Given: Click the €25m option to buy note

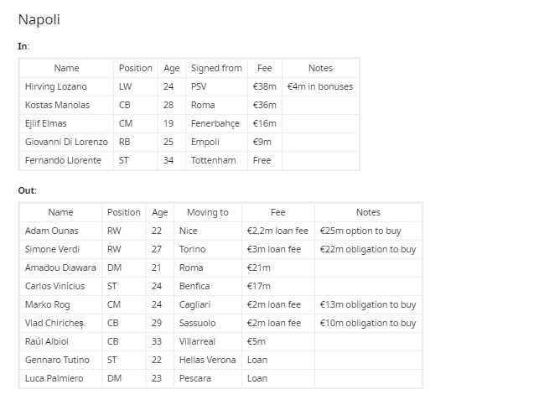Looking at the screenshot, I should tap(360, 231).
